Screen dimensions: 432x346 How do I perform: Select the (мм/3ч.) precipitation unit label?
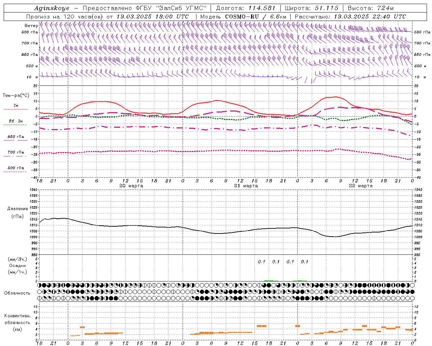tap(17, 259)
